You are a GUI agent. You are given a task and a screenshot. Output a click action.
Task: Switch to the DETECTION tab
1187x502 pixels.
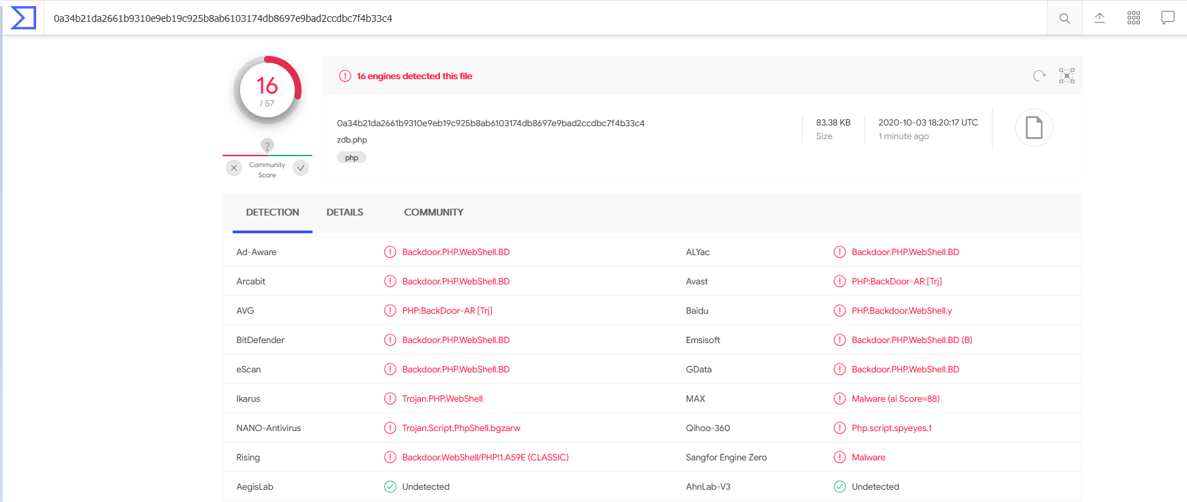tap(272, 212)
